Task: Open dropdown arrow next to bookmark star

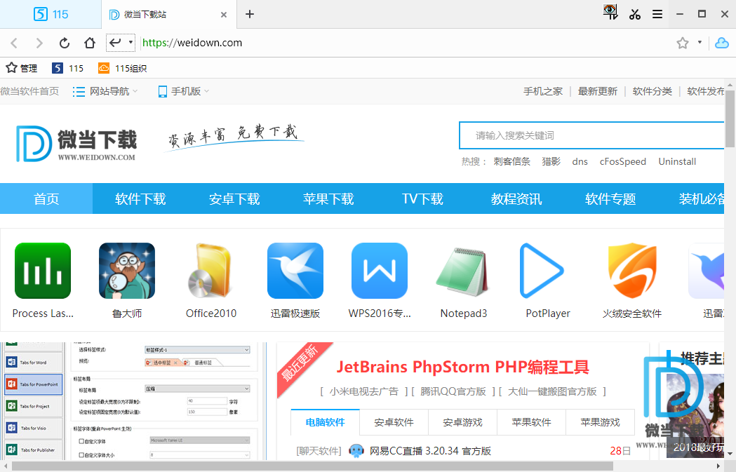Action: (700, 42)
